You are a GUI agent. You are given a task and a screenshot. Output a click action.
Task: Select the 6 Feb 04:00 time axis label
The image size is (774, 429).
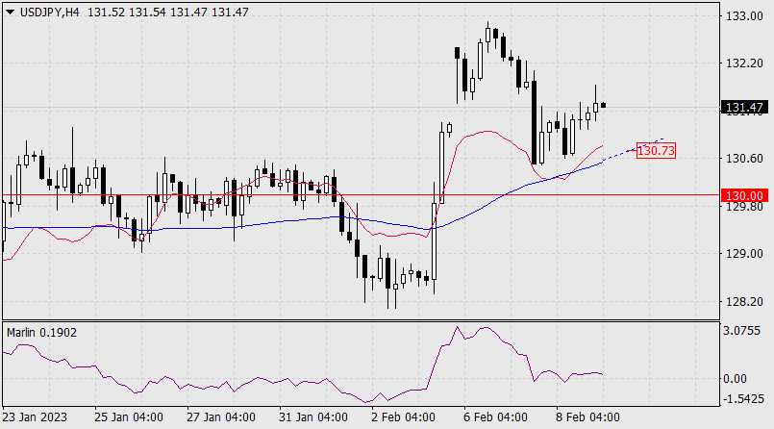coord(495,417)
